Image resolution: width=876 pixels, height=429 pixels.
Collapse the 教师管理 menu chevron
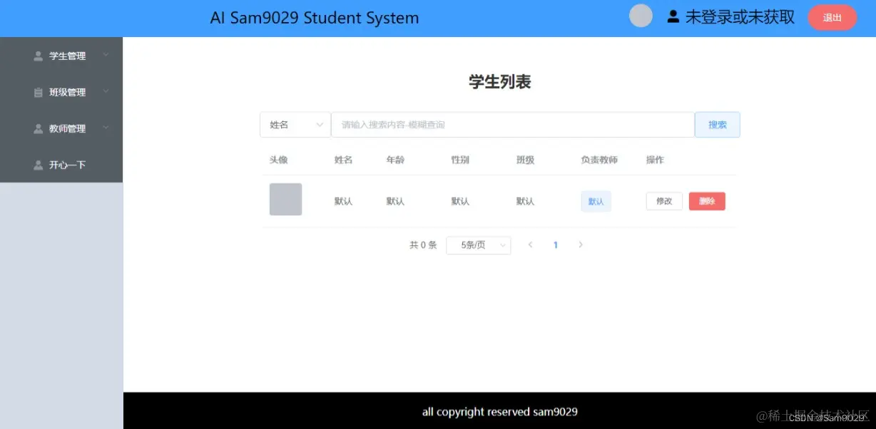pos(106,128)
